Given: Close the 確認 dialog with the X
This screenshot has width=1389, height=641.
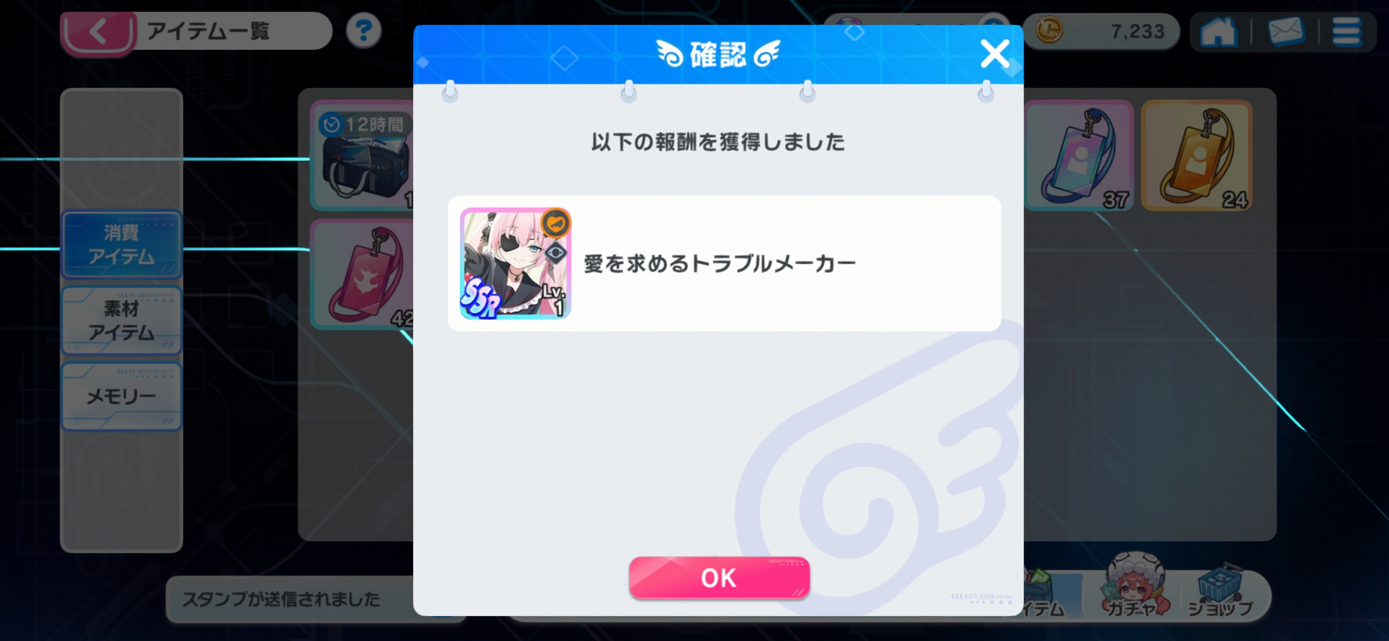Looking at the screenshot, I should click(995, 54).
